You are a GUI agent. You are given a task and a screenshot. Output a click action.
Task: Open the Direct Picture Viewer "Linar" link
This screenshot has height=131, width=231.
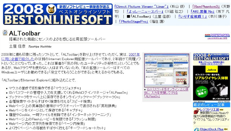pyautogui.click(x=141, y=6)
